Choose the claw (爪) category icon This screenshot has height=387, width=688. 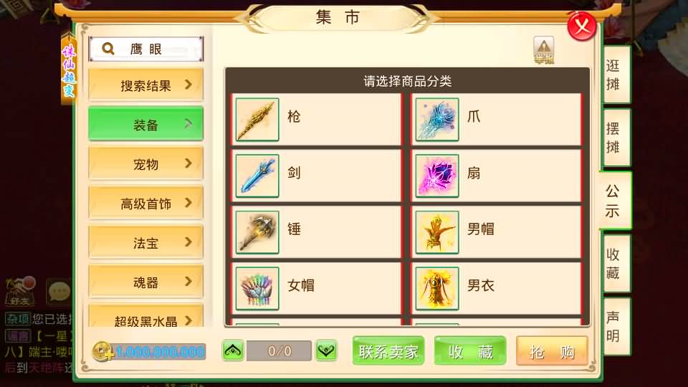pyautogui.click(x=437, y=120)
